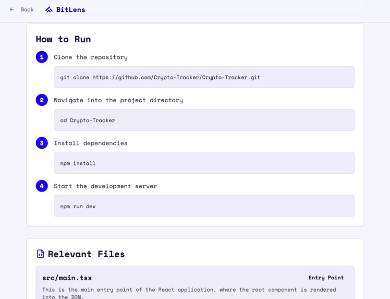This screenshot has height=299, width=390.
Task: Click 'Clone the repository' step text
Action: (x=91, y=57)
